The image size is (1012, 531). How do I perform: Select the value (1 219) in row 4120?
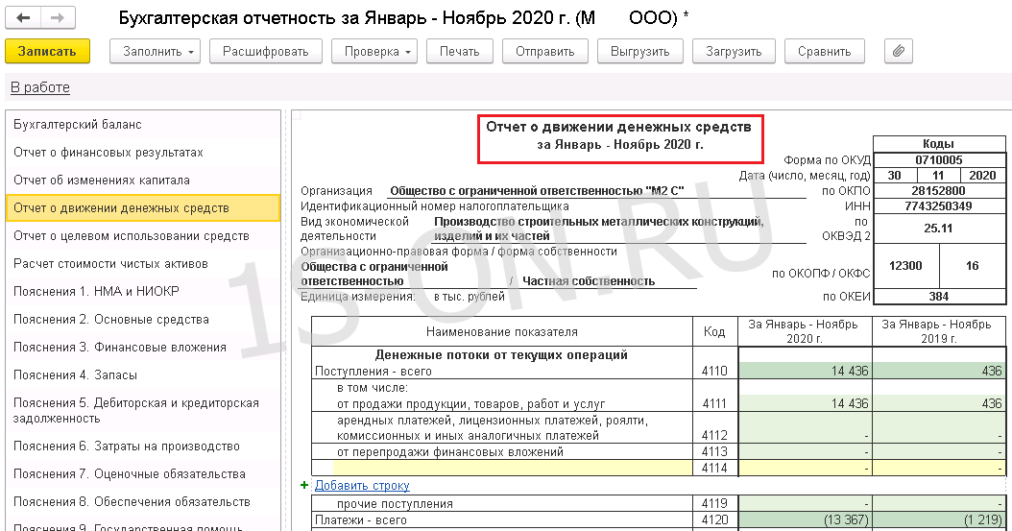[938, 519]
